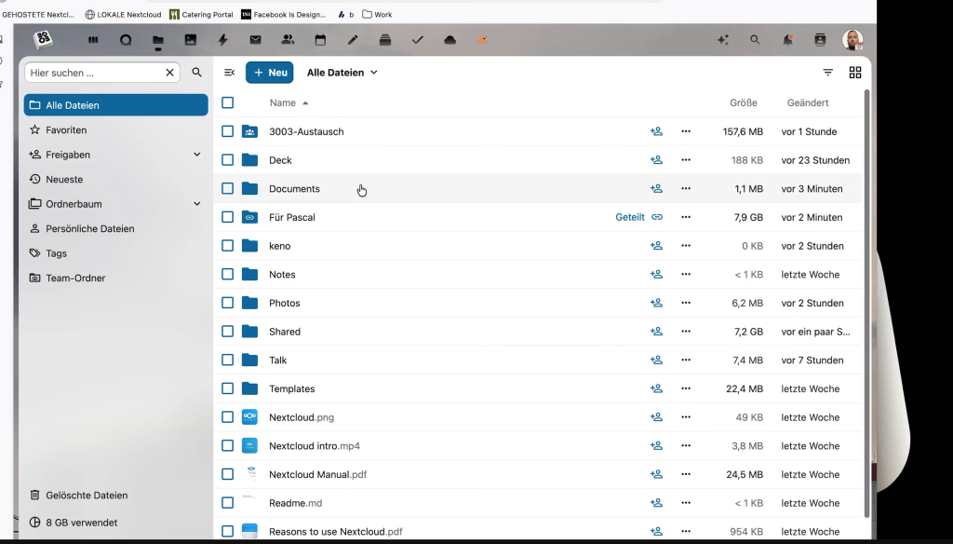The image size is (953, 544).
Task: Open the Activity lightning bolt icon
Action: click(222, 40)
